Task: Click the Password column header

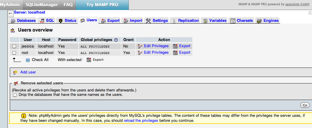Action: (x=67, y=40)
